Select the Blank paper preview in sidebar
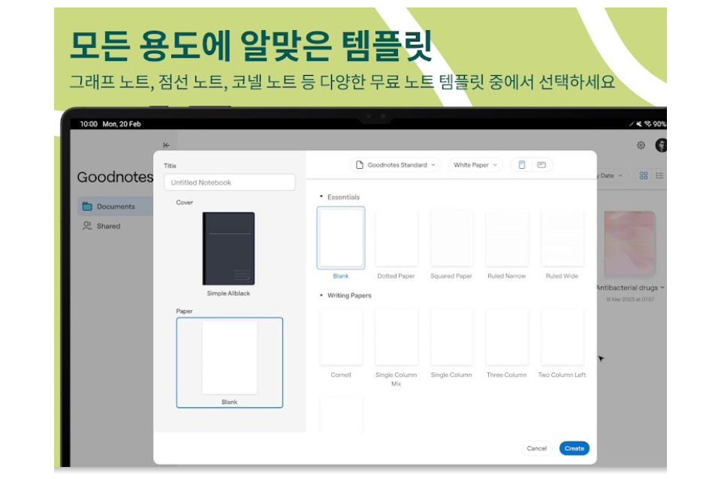Viewport: 721px width, 479px height. (x=230, y=362)
